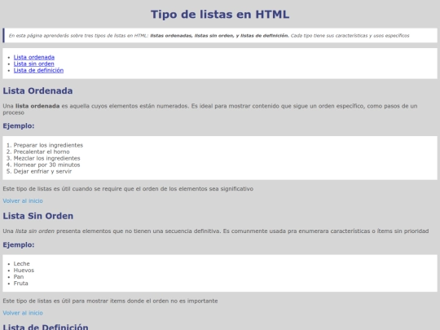The width and height of the screenshot is (440, 330).
Task: Open the 'Lista de definición' link
Action: point(38,70)
